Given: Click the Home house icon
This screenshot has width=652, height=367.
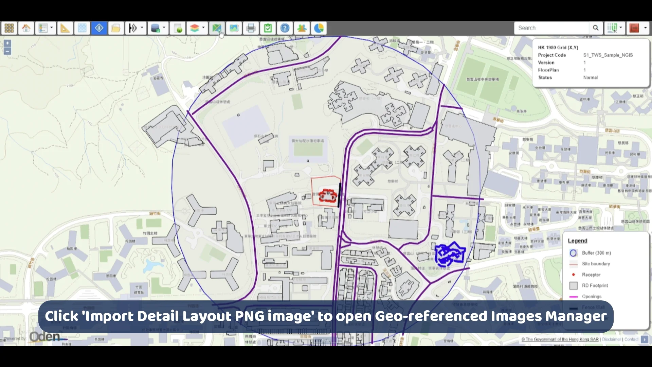Looking at the screenshot, I should click(x=26, y=28).
